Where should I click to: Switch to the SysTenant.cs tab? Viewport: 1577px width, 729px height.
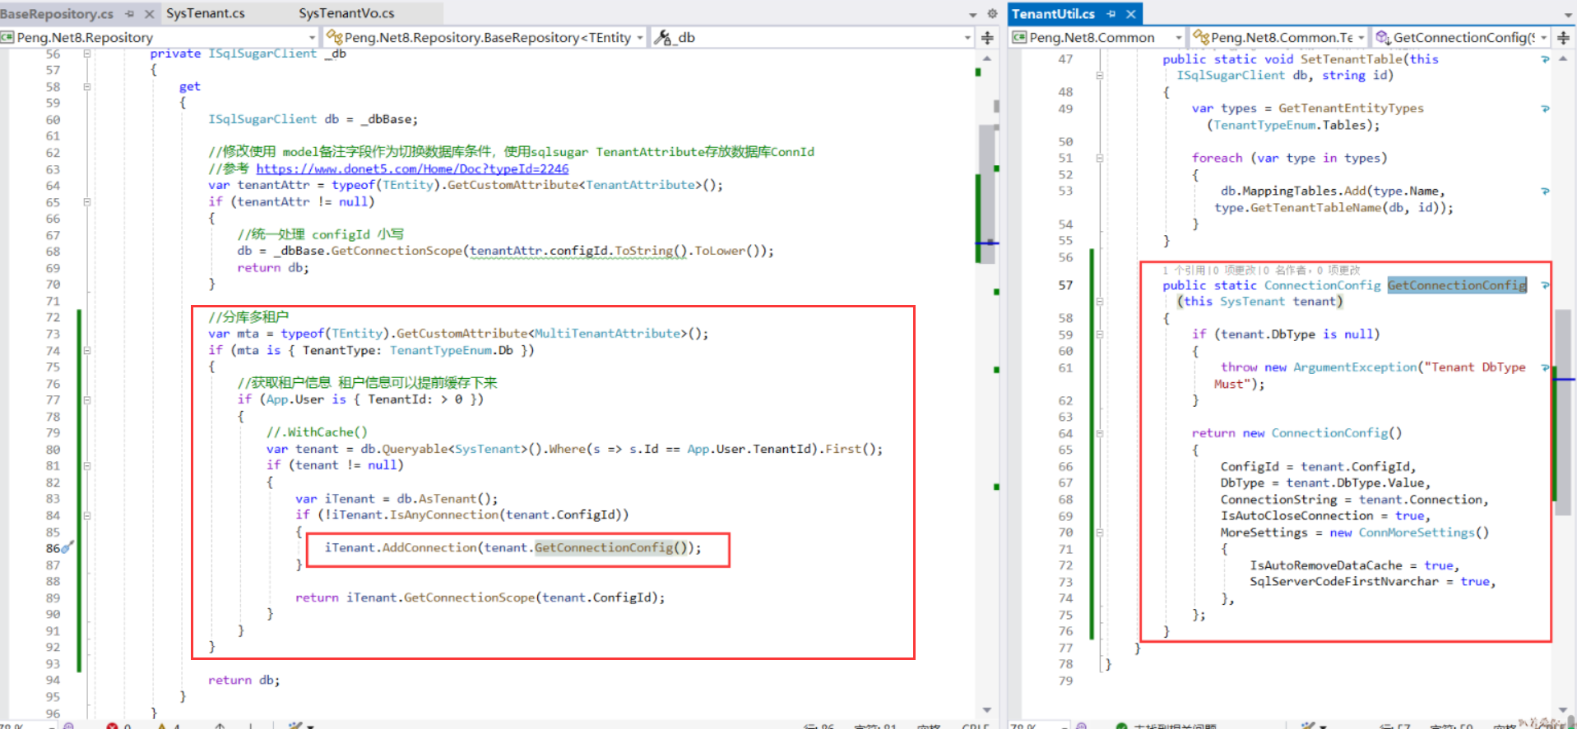[206, 13]
